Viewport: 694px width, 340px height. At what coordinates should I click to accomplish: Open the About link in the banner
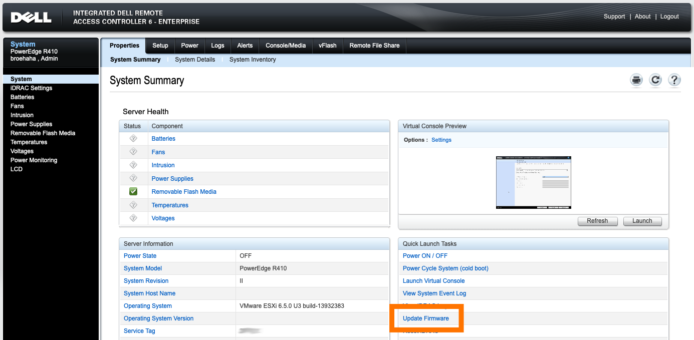643,17
